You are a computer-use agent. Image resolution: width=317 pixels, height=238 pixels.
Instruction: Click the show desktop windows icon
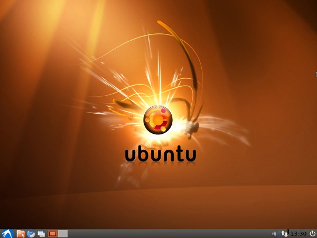pyautogui.click(x=41, y=234)
